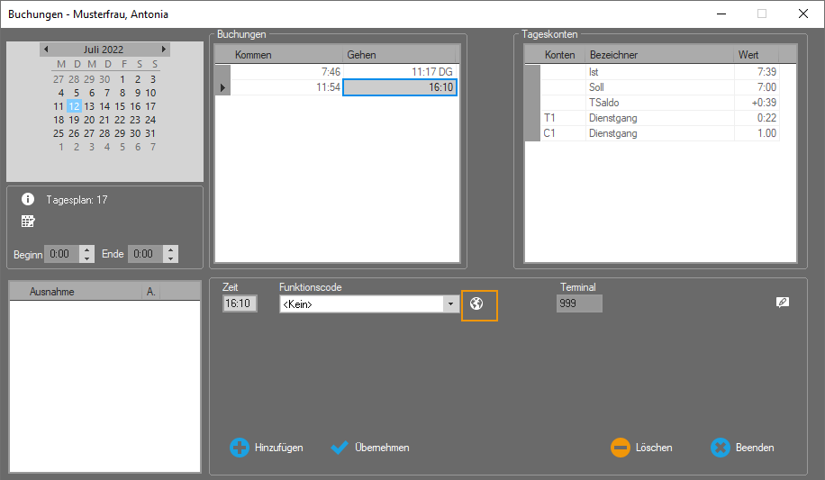Screen dimensions: 825x480
Task: Click the Bezeichner column header
Action: [x=658, y=55]
